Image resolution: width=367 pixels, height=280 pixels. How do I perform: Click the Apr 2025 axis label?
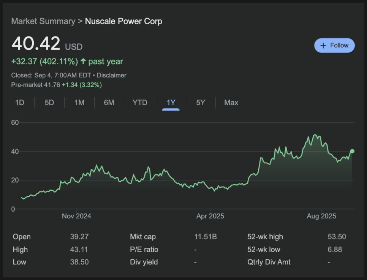(x=210, y=216)
